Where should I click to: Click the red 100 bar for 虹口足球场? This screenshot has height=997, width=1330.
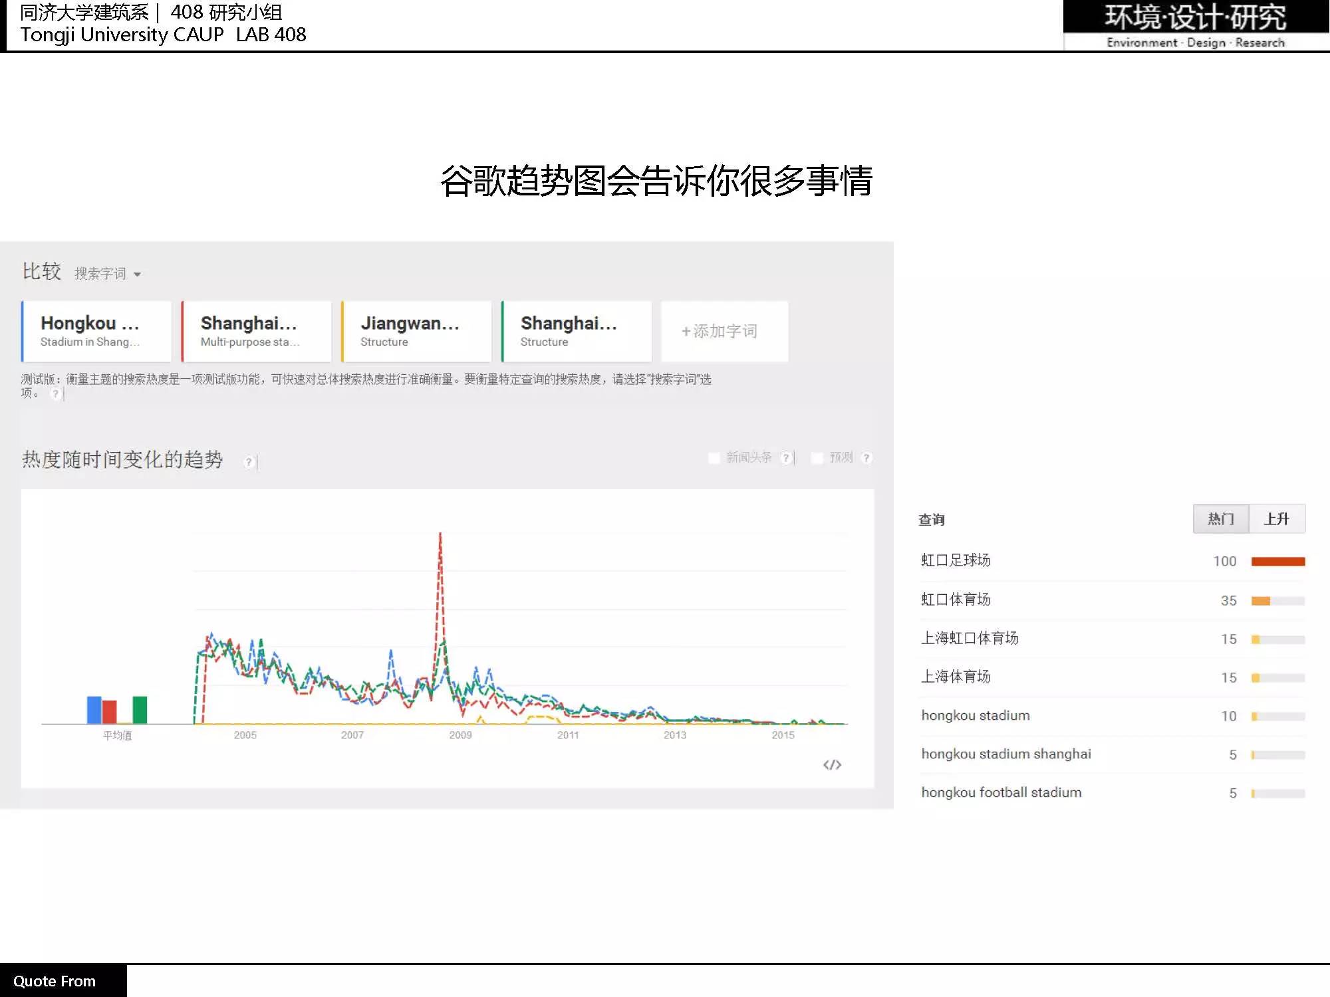coord(1278,562)
